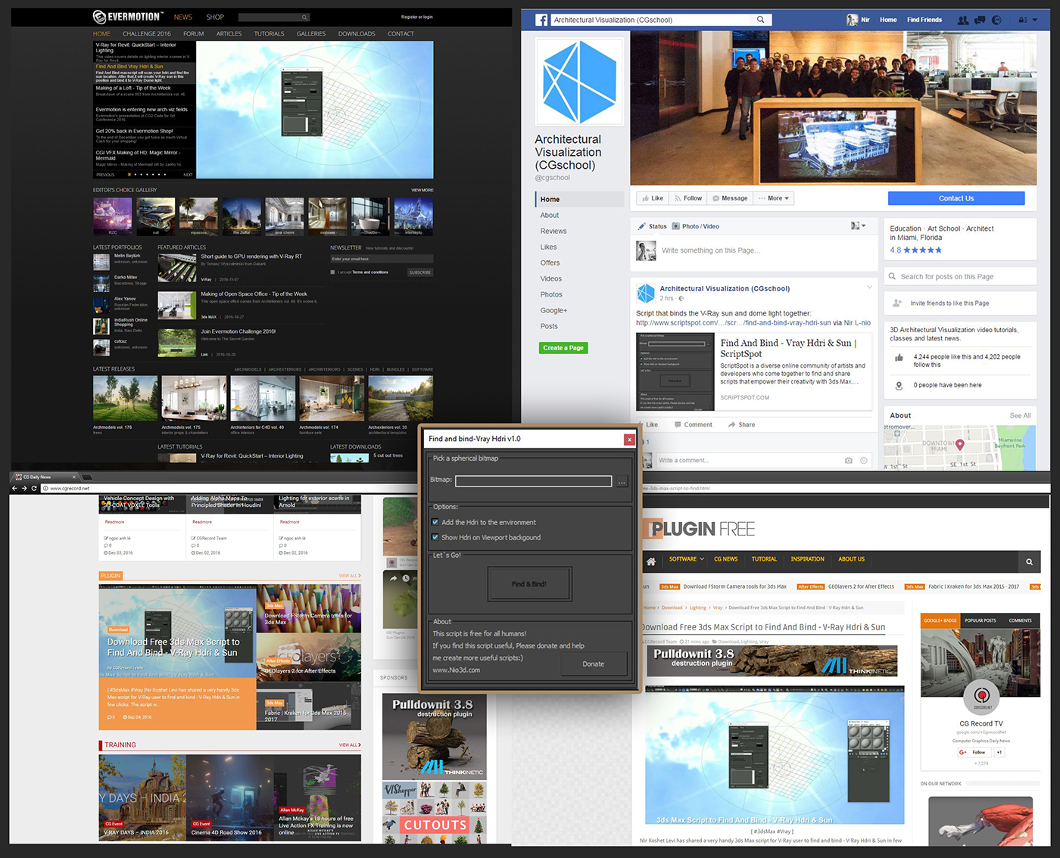Viewport: 1060px width, 858px height.
Task: Reload CG Daily News browser page
Action: (34, 488)
